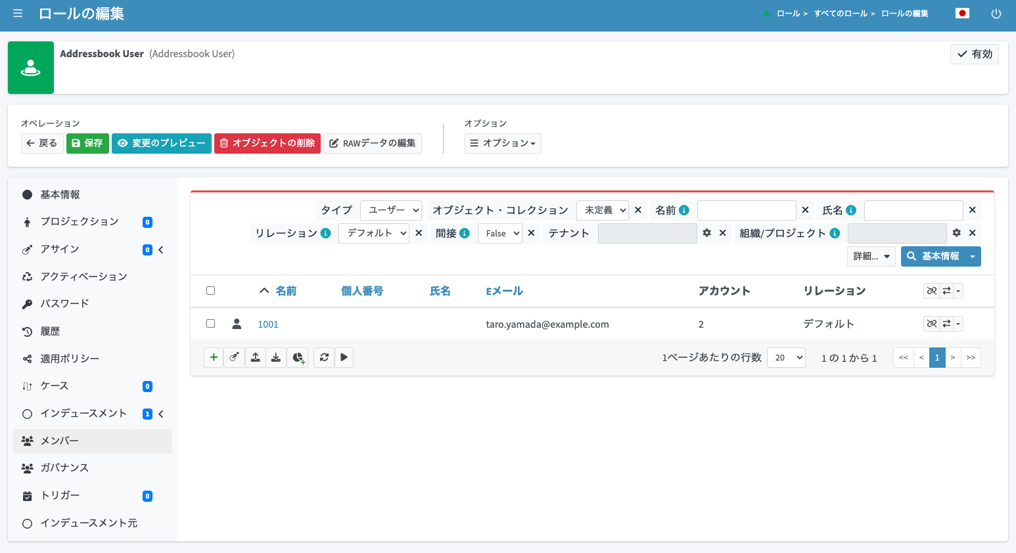Remove the 名前 filter with X
Image resolution: width=1016 pixels, height=553 pixels.
(805, 210)
